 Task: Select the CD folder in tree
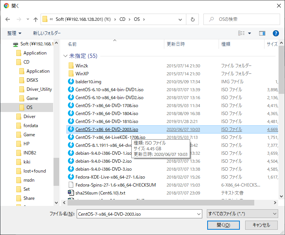point(23,62)
